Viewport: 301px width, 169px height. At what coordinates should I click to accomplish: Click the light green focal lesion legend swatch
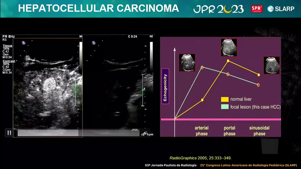coord(225,107)
